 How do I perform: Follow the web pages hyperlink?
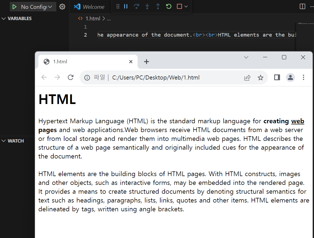298,121
